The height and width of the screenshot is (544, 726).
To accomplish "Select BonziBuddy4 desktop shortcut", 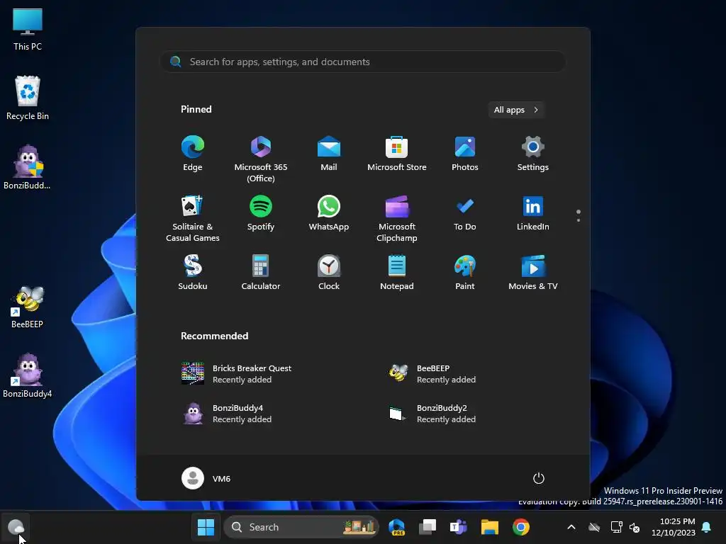I will [28, 375].
